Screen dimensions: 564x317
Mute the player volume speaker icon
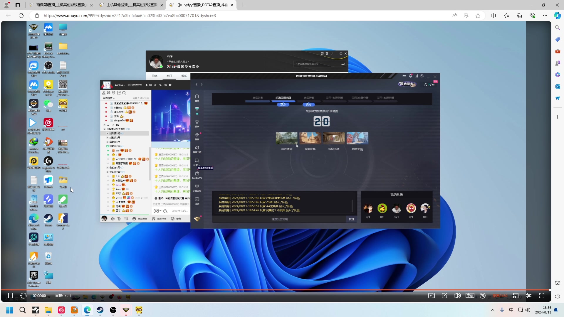pyautogui.click(x=457, y=296)
